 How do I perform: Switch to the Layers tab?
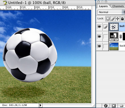103,6
